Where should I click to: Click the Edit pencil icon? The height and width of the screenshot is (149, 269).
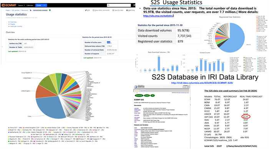click(x=86, y=10)
